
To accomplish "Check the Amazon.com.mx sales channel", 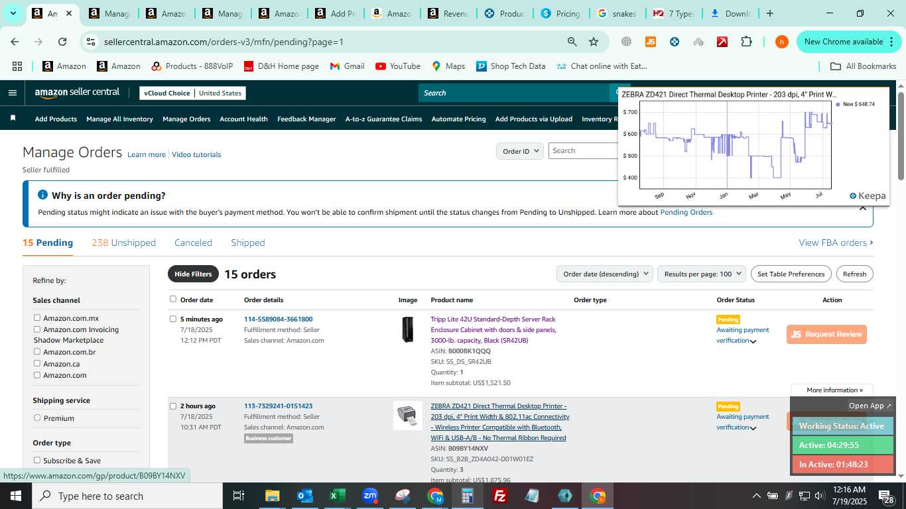I will pos(37,318).
